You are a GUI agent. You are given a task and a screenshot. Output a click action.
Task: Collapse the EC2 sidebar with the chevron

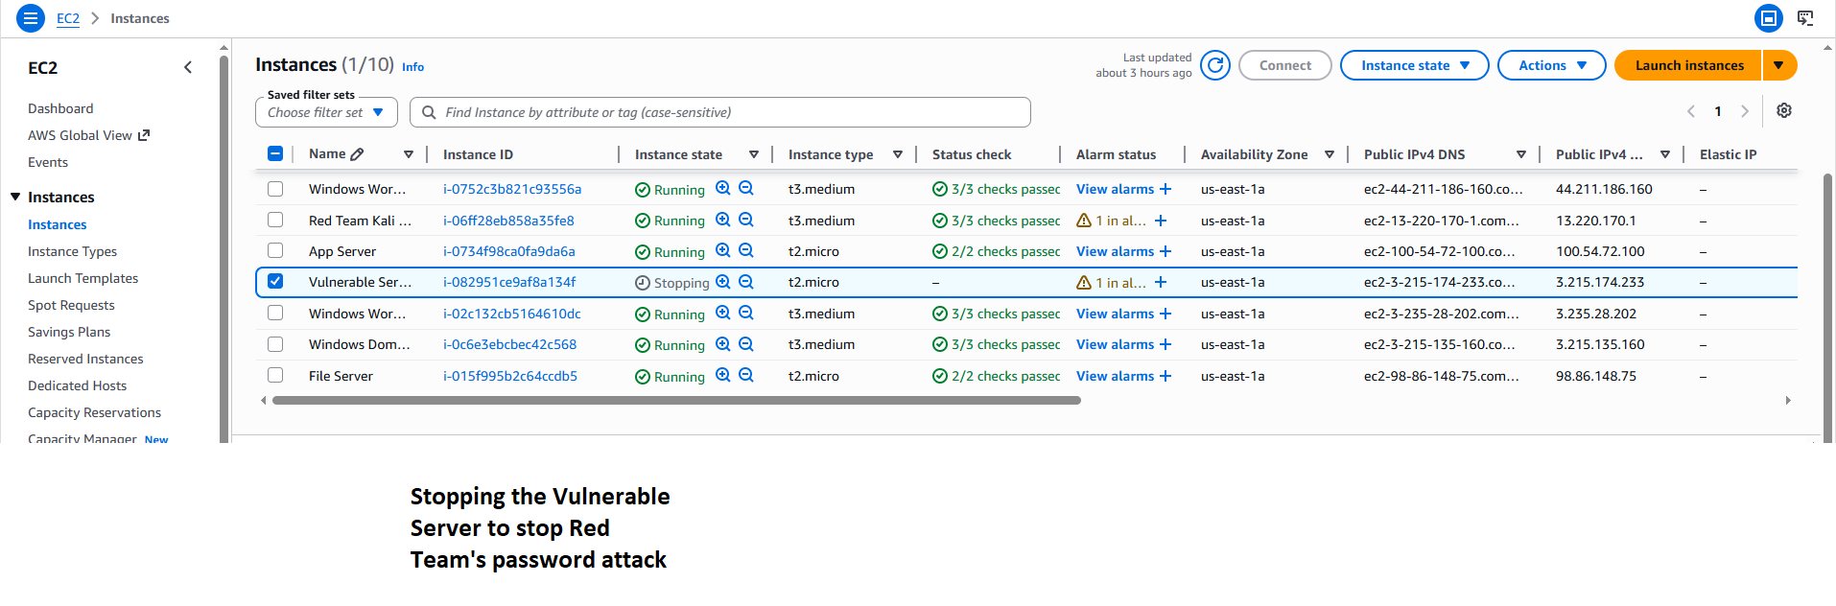click(x=188, y=67)
